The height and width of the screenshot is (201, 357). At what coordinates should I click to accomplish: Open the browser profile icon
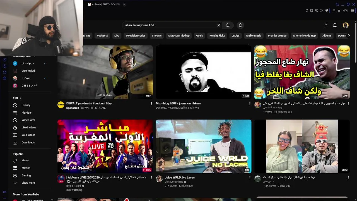[334, 11]
